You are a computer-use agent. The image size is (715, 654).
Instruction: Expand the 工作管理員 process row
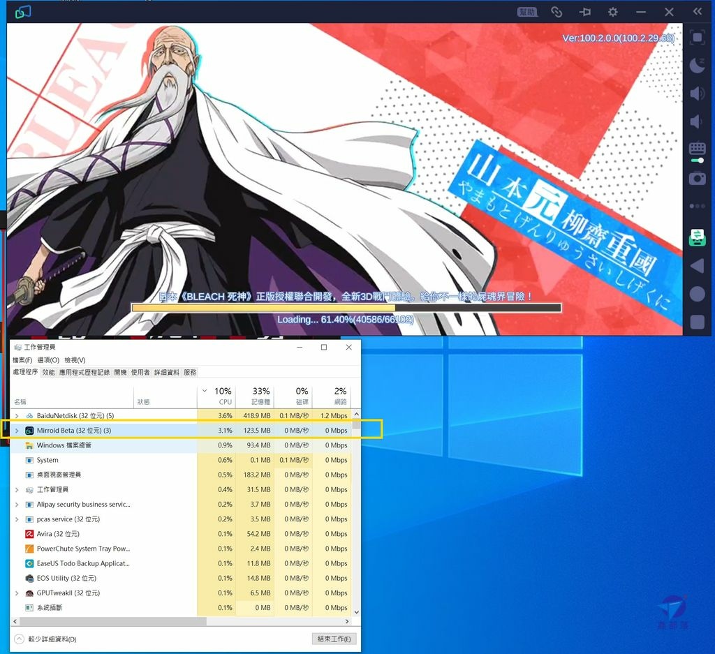[x=17, y=489]
